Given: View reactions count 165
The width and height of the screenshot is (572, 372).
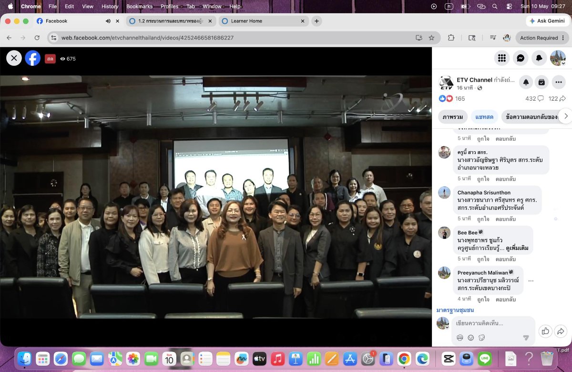Looking at the screenshot, I should tap(460, 99).
